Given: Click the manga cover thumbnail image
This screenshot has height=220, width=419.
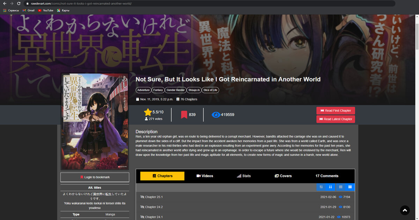Looking at the screenshot, I should pos(95,121).
